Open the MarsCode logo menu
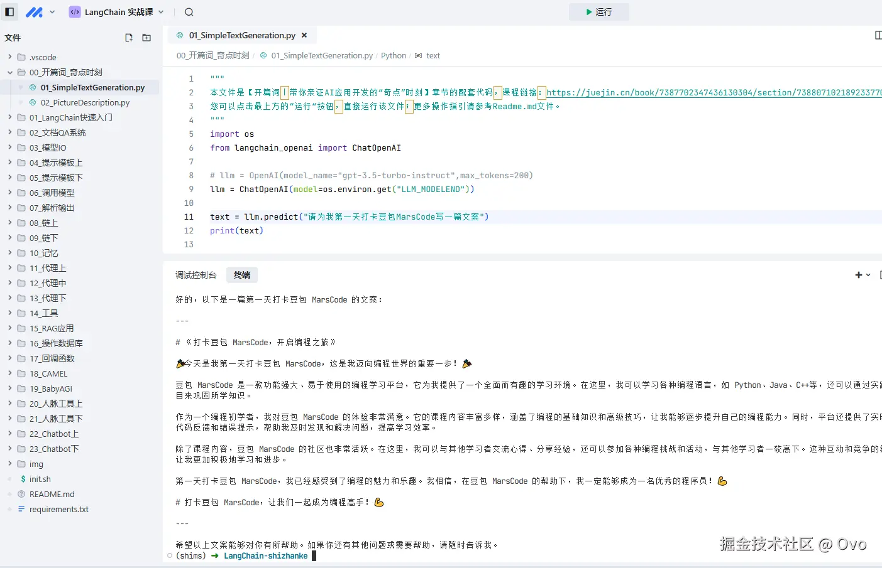The width and height of the screenshot is (882, 568). coord(35,11)
